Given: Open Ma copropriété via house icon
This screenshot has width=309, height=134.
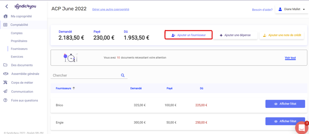Looking at the screenshot, I should click(5, 16).
